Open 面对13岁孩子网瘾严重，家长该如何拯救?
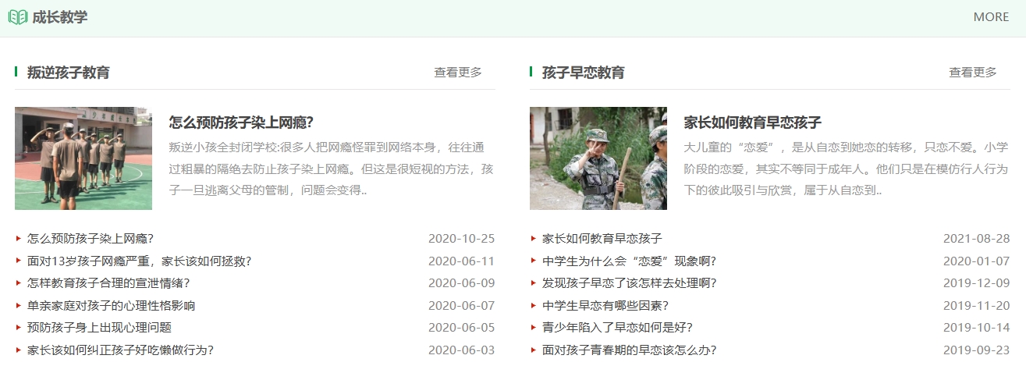The height and width of the screenshot is (373, 1026). 140,261
